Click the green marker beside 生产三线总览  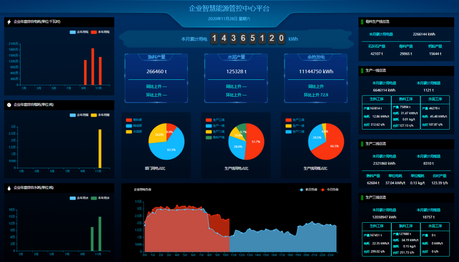pyautogui.click(x=362, y=197)
